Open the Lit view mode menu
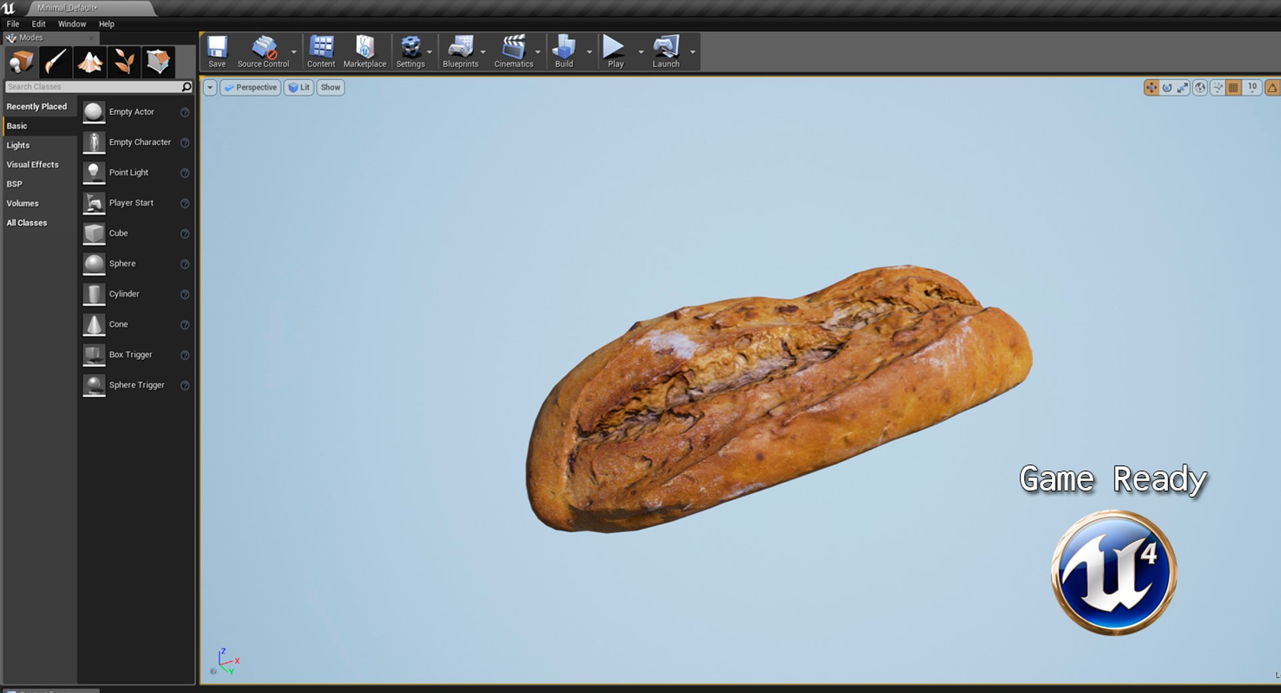 coord(299,87)
